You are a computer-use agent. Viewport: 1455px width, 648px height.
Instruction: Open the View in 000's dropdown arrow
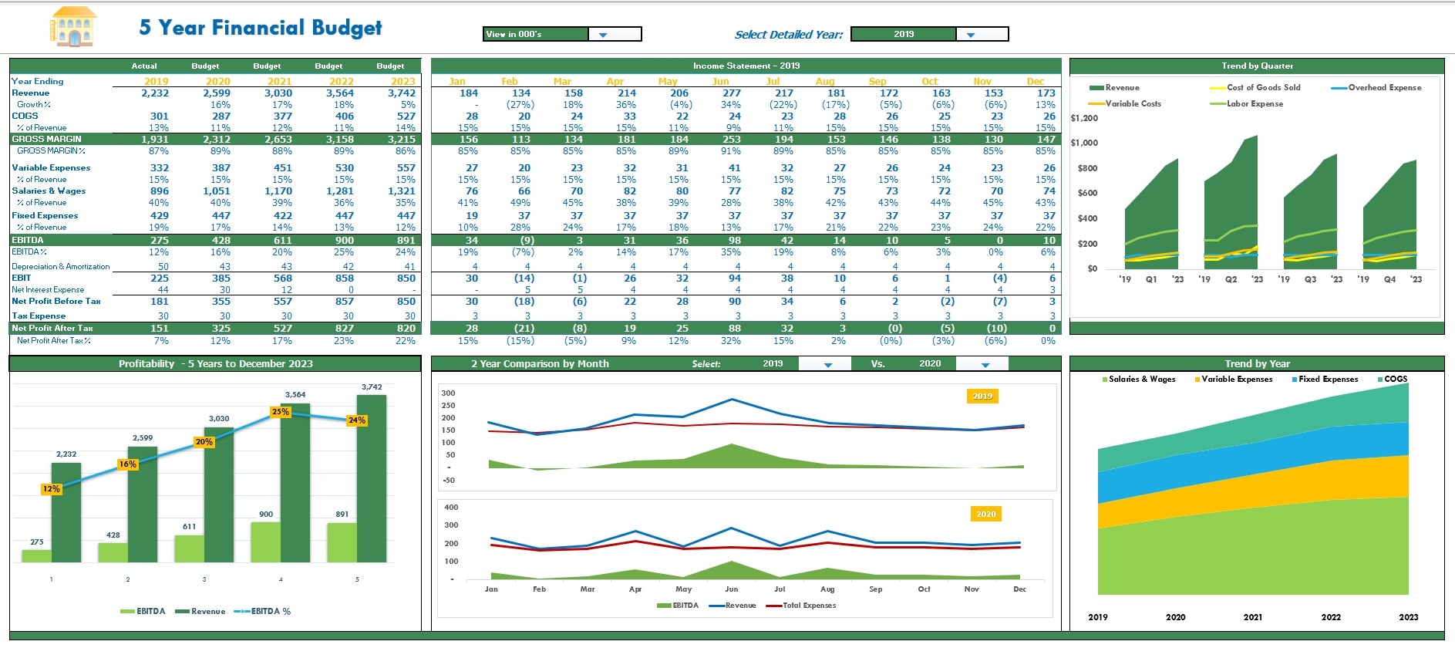coord(603,35)
